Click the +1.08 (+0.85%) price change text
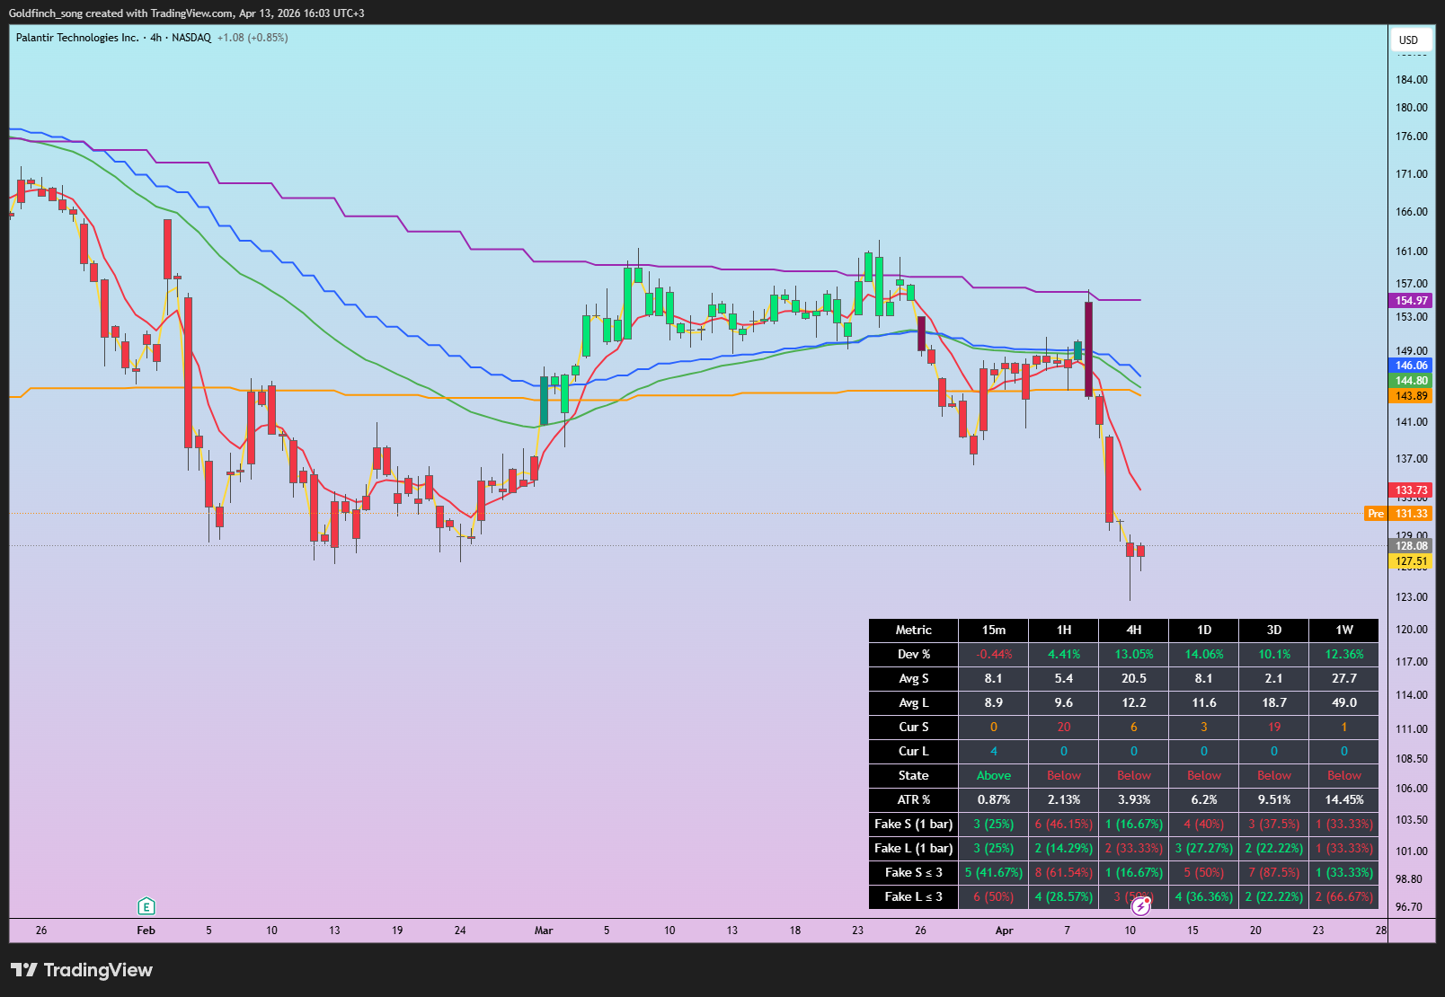Screen dimensions: 1445x997 point(253,38)
